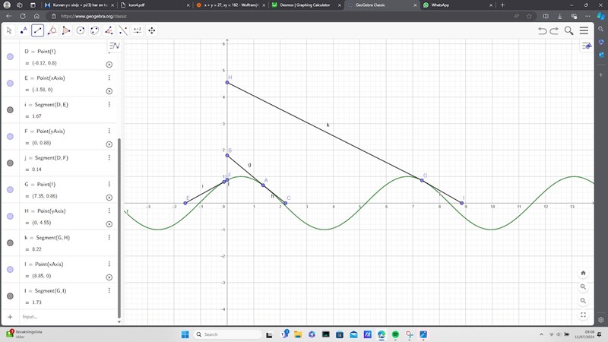Select the Move tool in the toolbar
Image resolution: width=608 pixels, height=342 pixels.
pos(9,30)
